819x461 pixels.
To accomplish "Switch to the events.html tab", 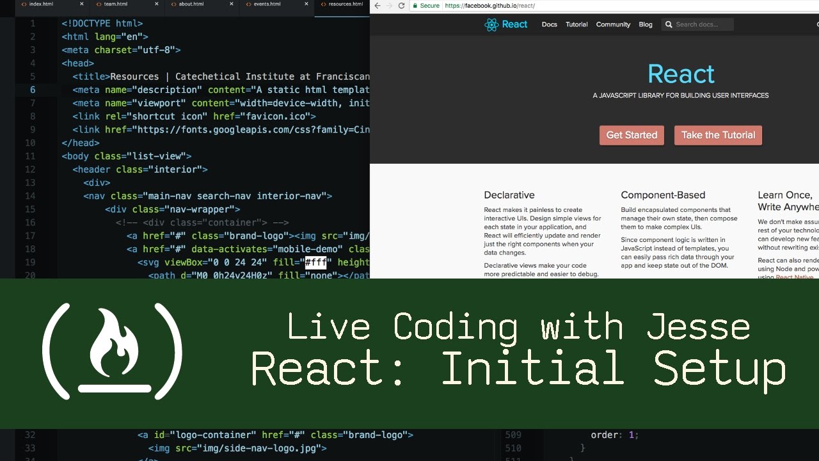I will pyautogui.click(x=266, y=4).
